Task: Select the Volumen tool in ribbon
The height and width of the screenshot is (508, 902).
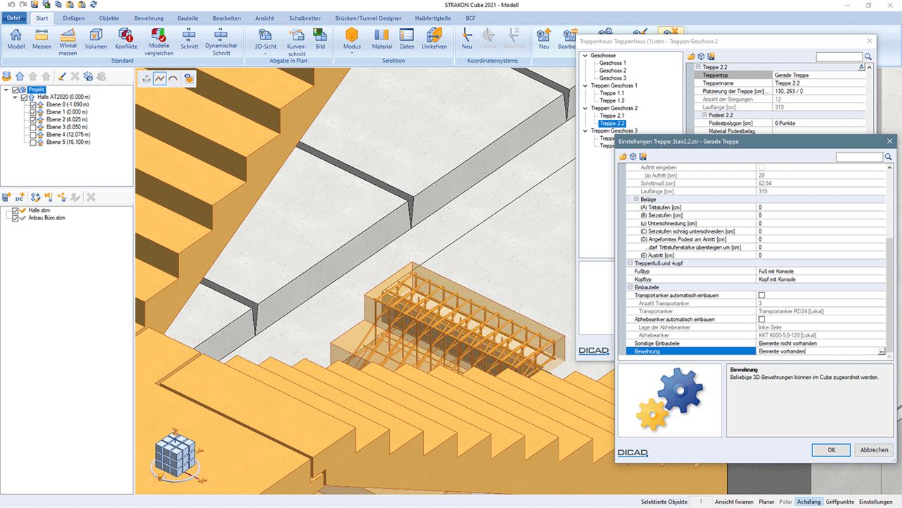Action: click(96, 39)
